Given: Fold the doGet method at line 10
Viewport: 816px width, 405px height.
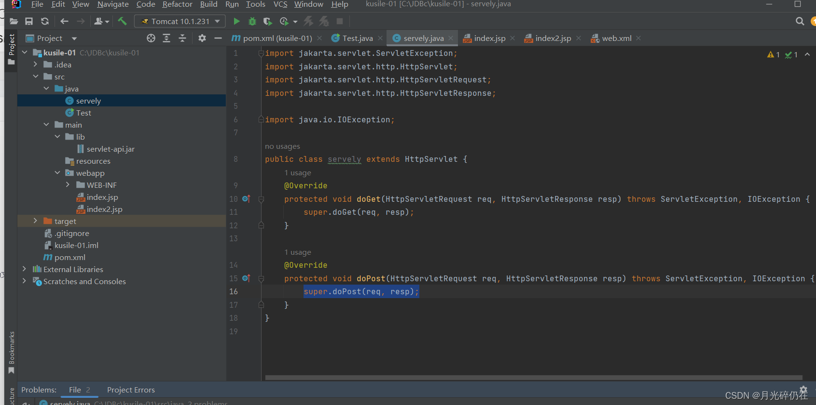Looking at the screenshot, I should pyautogui.click(x=261, y=199).
